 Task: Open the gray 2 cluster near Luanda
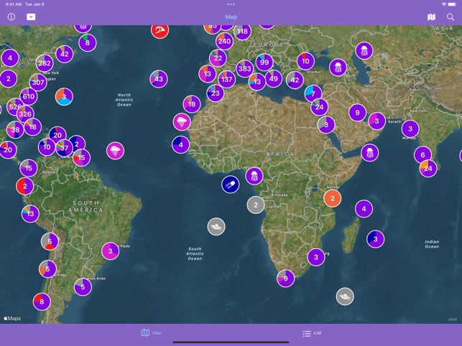coord(256,205)
